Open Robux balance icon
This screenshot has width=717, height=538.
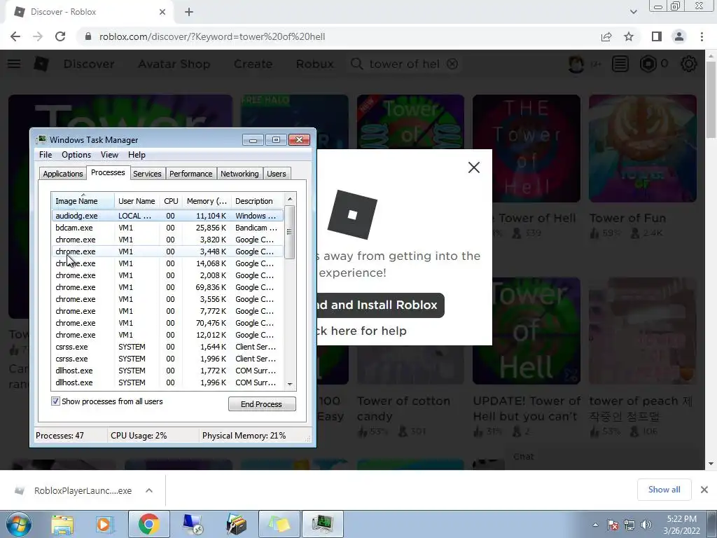point(648,64)
